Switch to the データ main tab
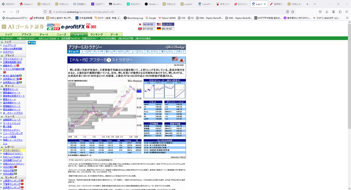The image size is (351, 190). [x=114, y=34]
